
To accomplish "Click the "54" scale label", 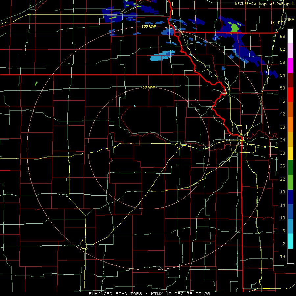I will point(283,75).
